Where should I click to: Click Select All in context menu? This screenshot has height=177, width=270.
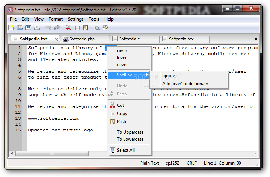pos(129,150)
